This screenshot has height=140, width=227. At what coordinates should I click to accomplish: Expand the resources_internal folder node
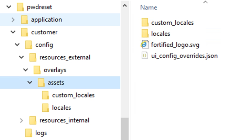pyautogui.click(x=21, y=120)
